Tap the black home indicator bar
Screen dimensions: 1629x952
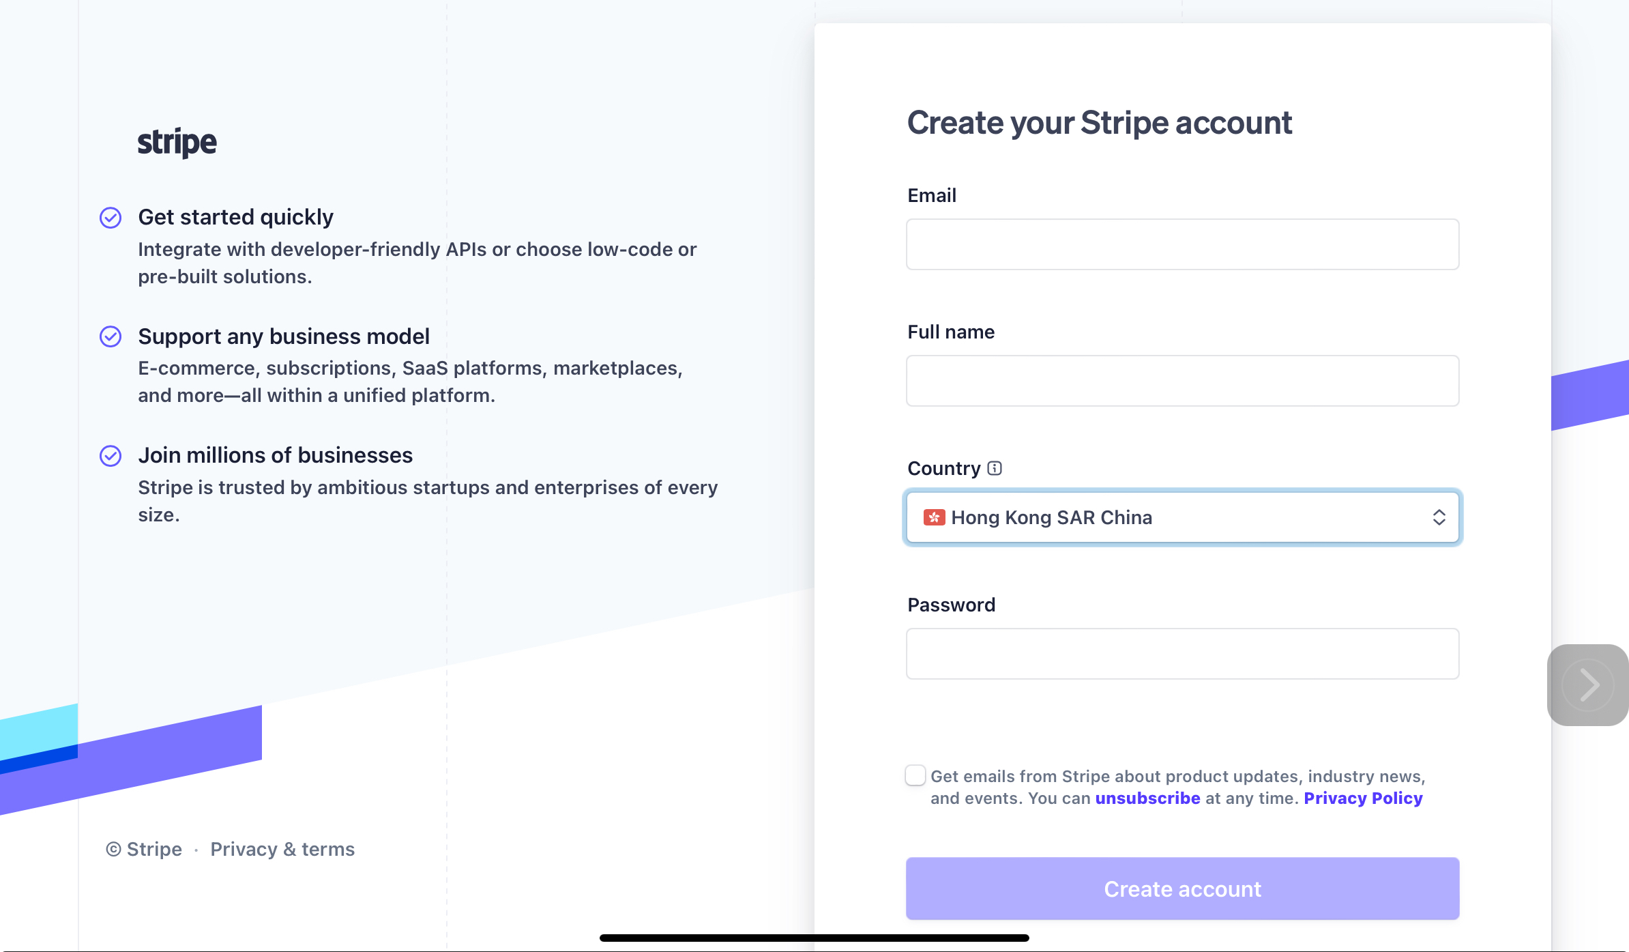[x=814, y=938]
